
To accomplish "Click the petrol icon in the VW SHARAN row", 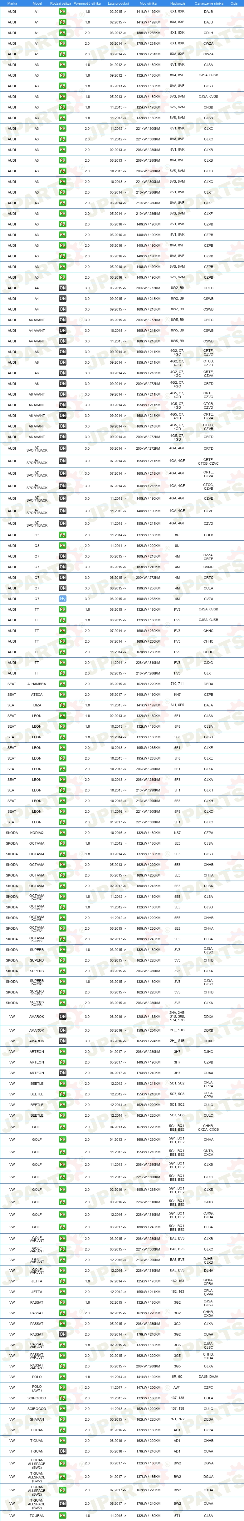I will point(62,1419).
